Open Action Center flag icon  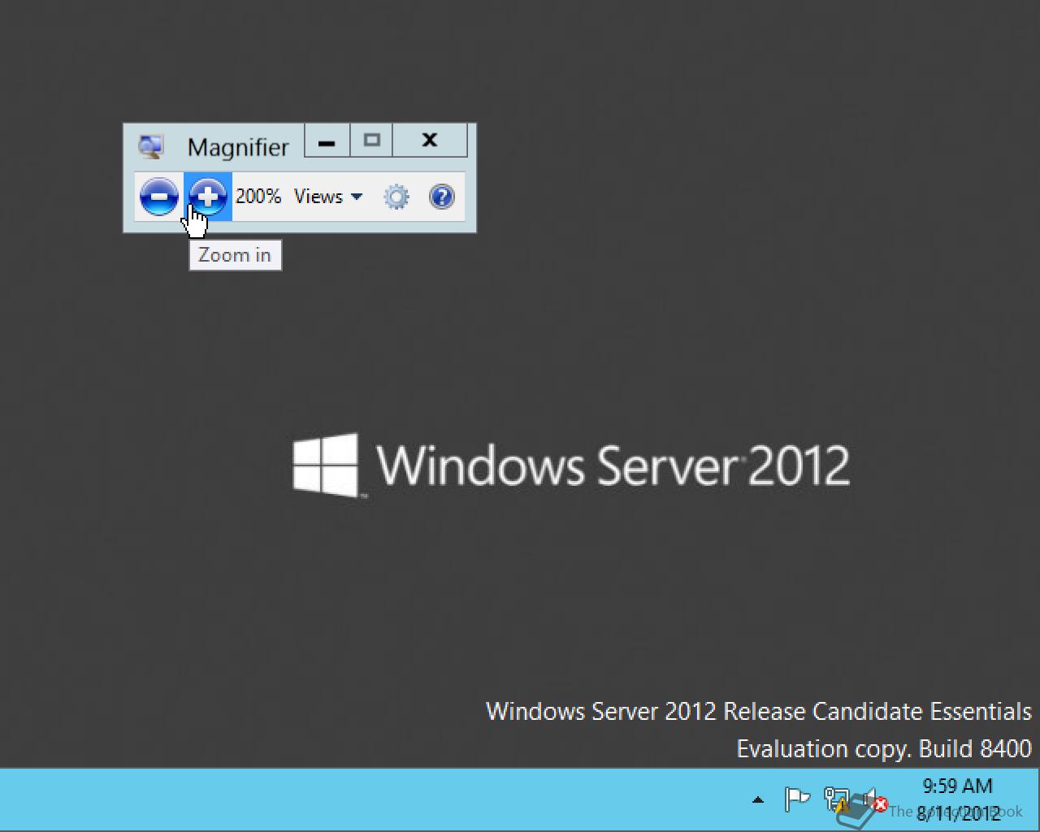[x=797, y=799]
